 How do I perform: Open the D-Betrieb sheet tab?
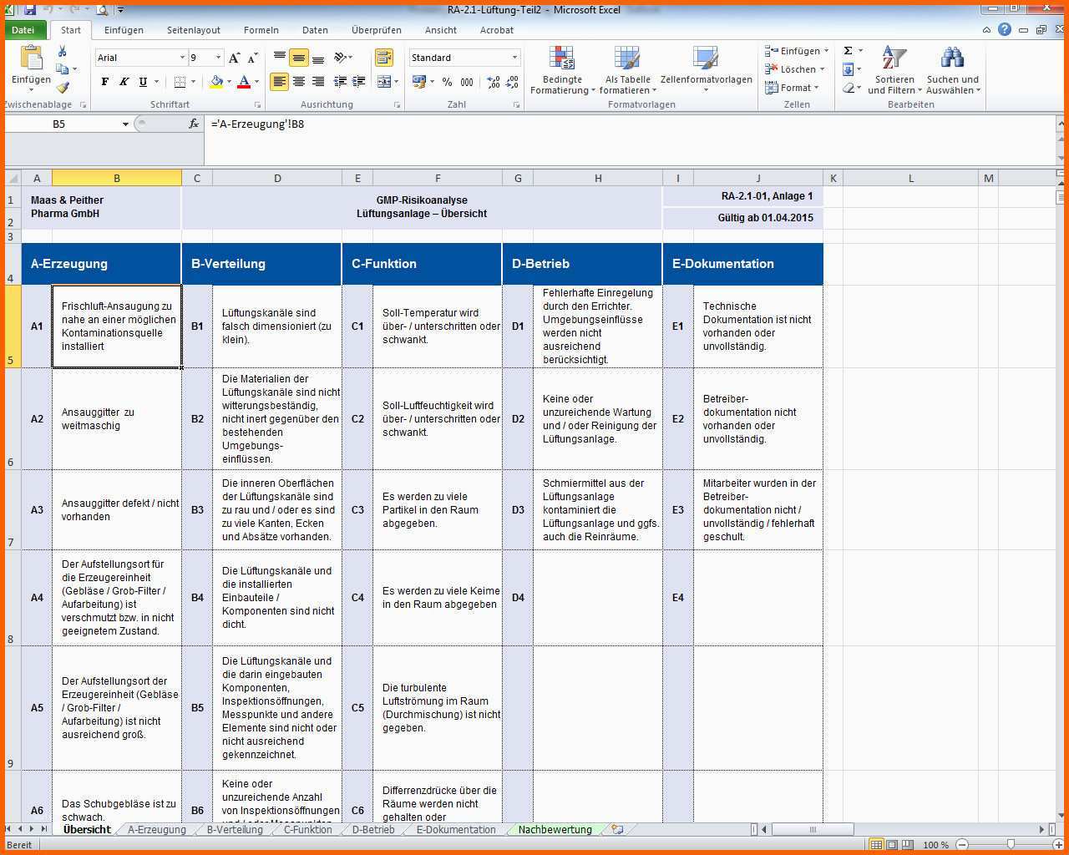(373, 829)
